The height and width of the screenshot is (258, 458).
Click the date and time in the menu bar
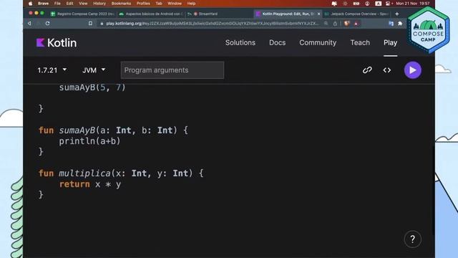(x=413, y=4)
